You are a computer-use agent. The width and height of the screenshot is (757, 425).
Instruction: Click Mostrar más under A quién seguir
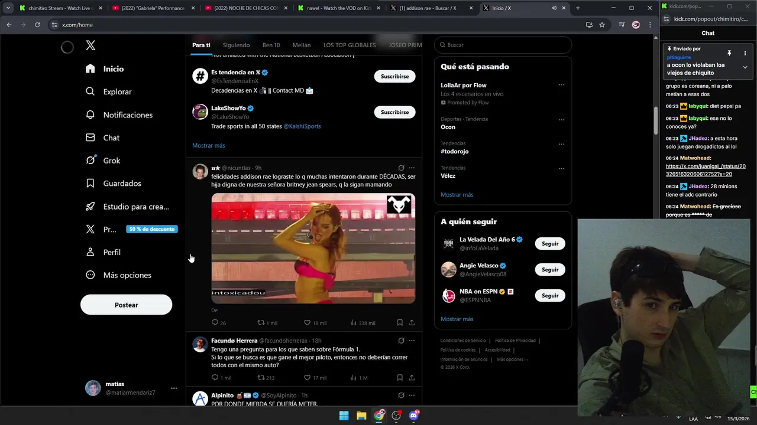pyautogui.click(x=457, y=319)
